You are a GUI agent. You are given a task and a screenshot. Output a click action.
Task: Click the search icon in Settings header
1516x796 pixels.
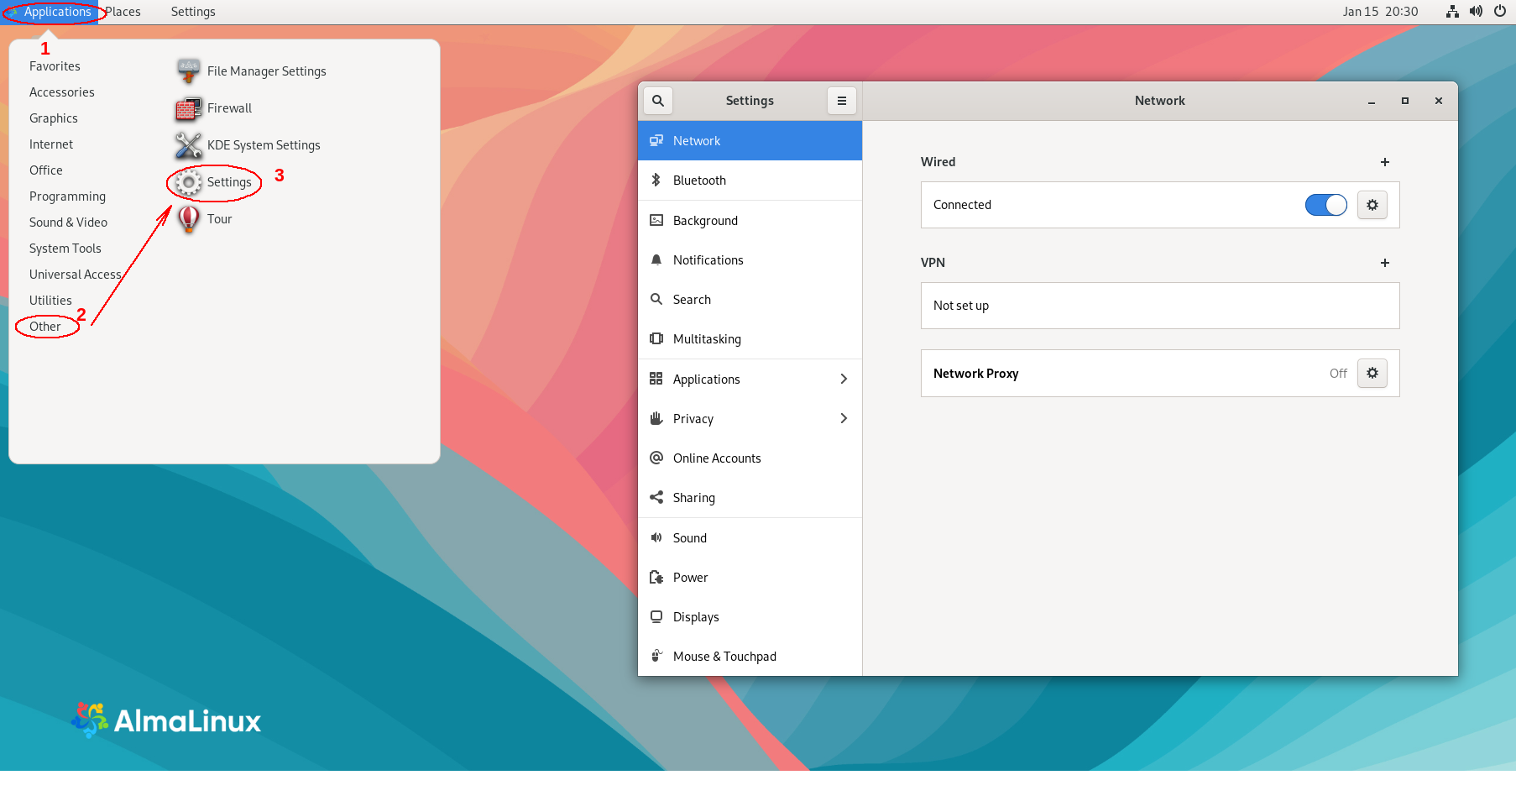658,101
